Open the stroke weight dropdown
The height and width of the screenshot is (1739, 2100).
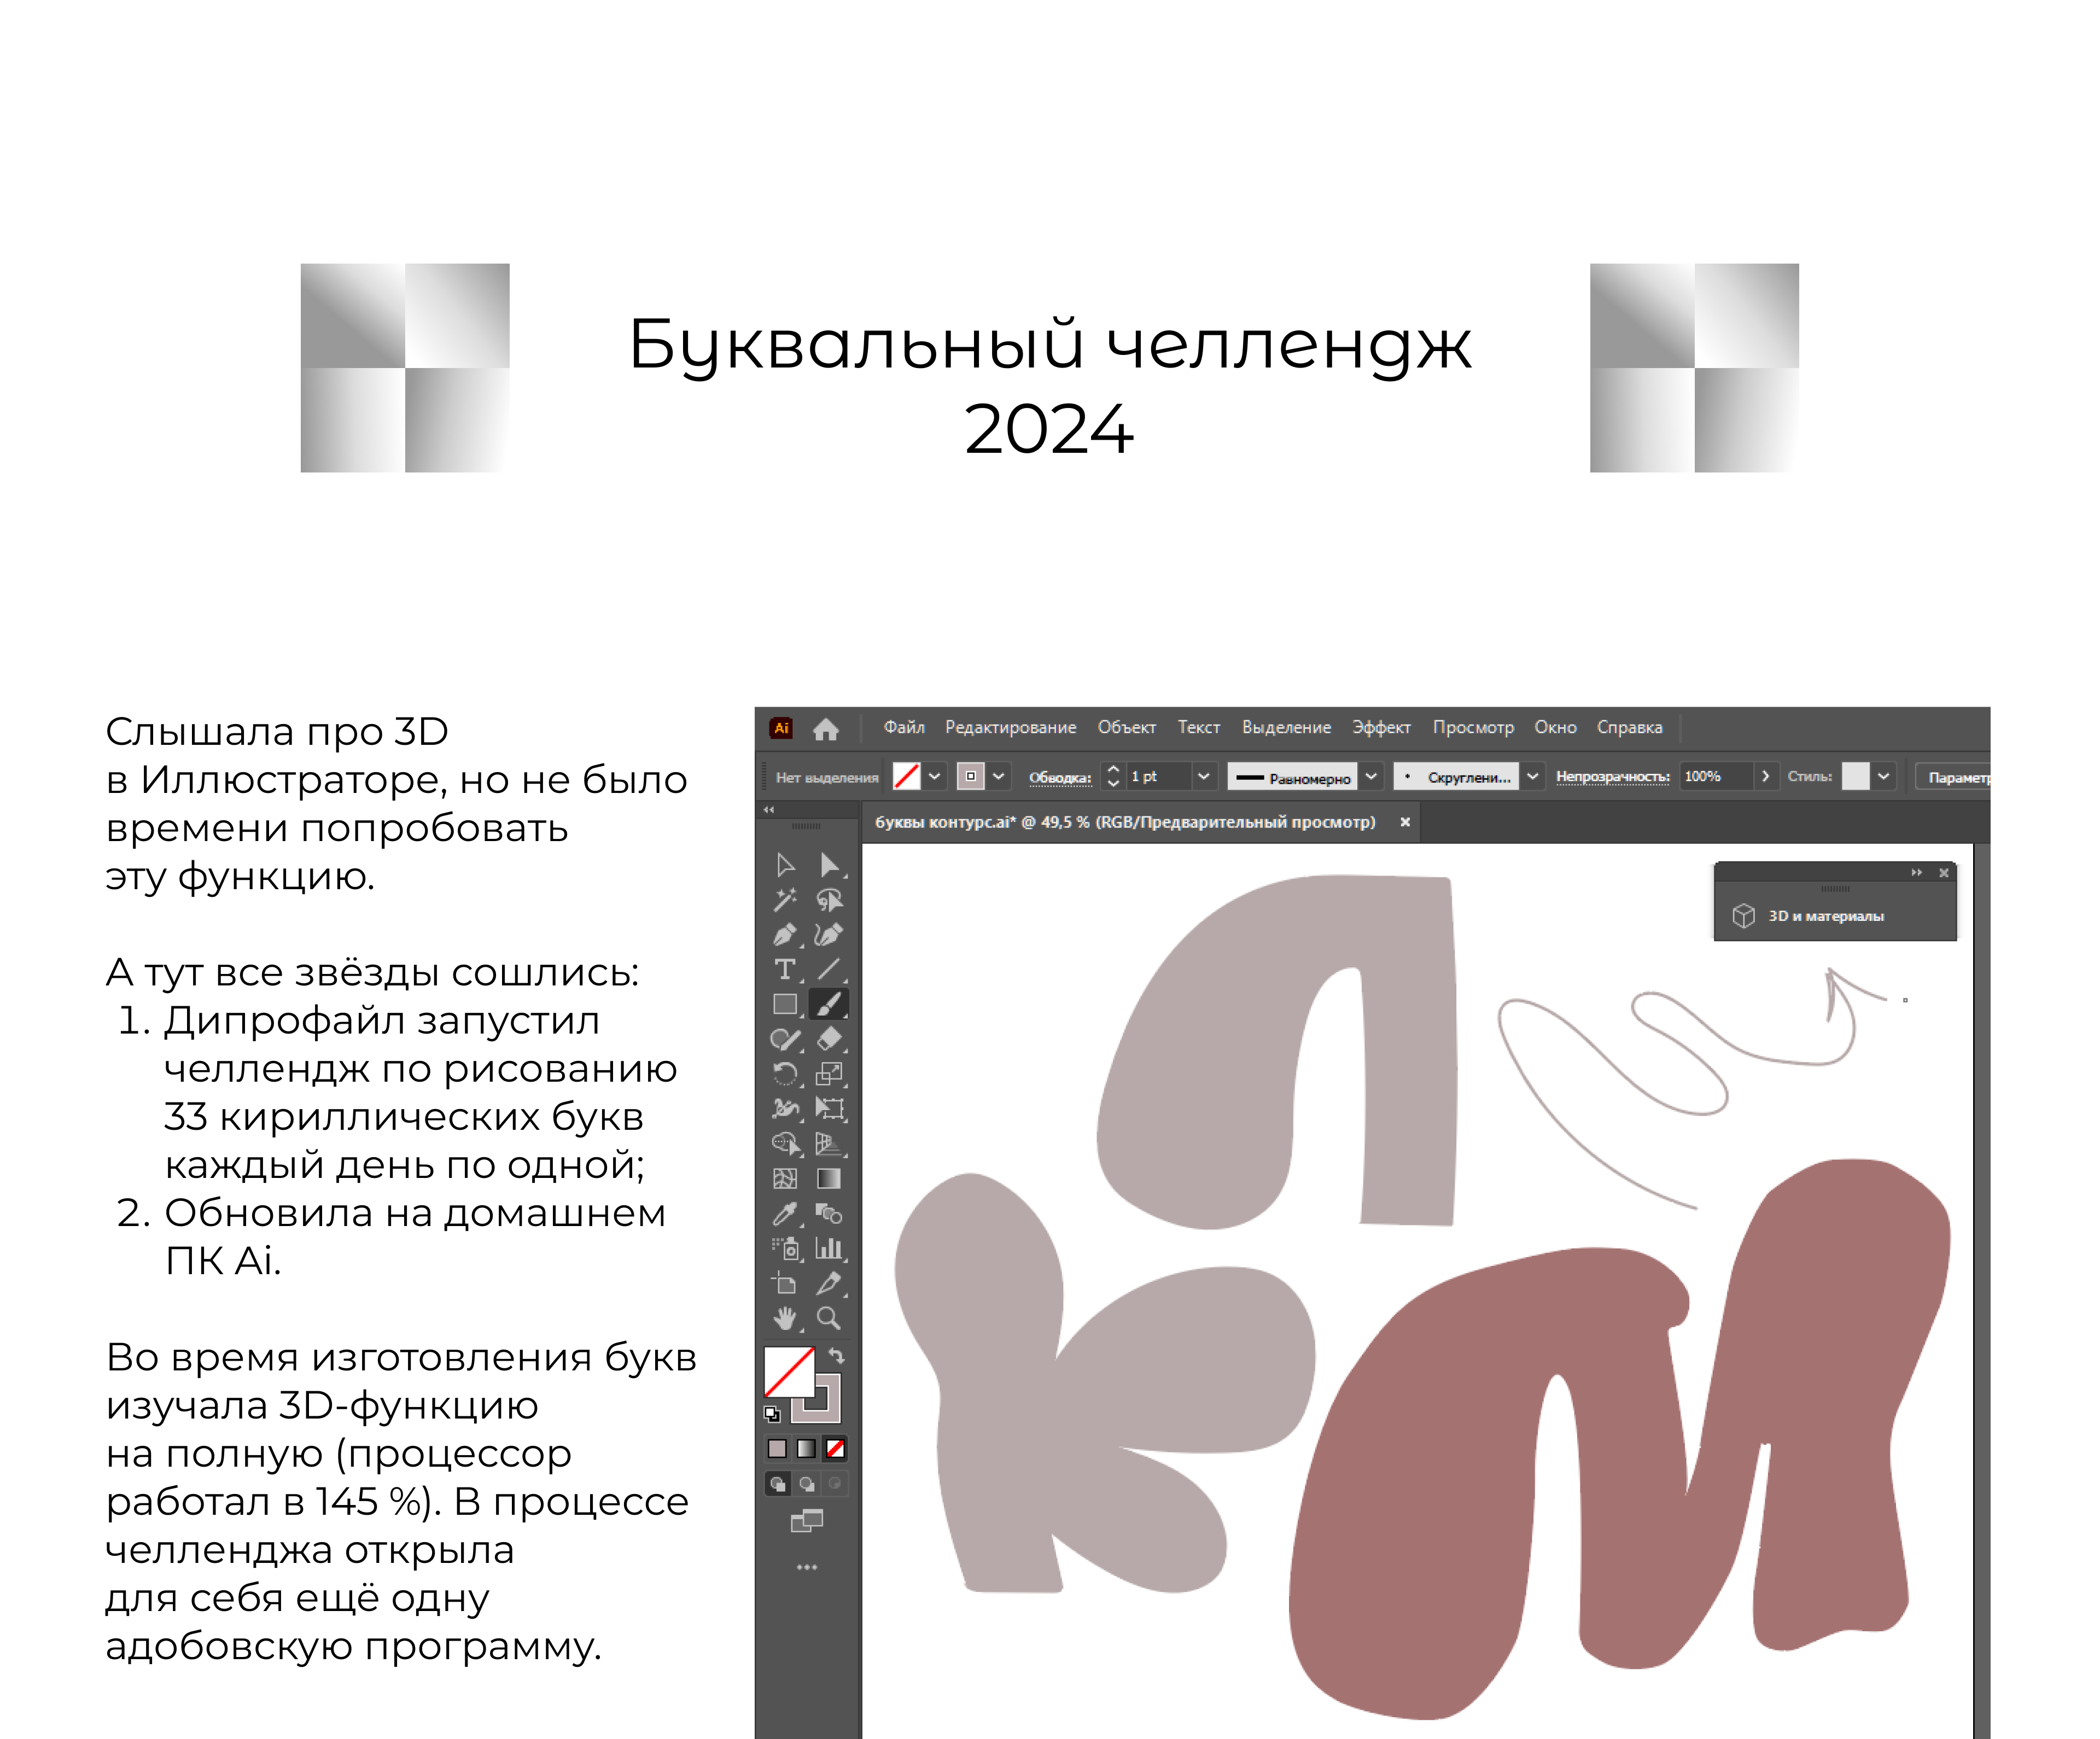pyautogui.click(x=1203, y=777)
